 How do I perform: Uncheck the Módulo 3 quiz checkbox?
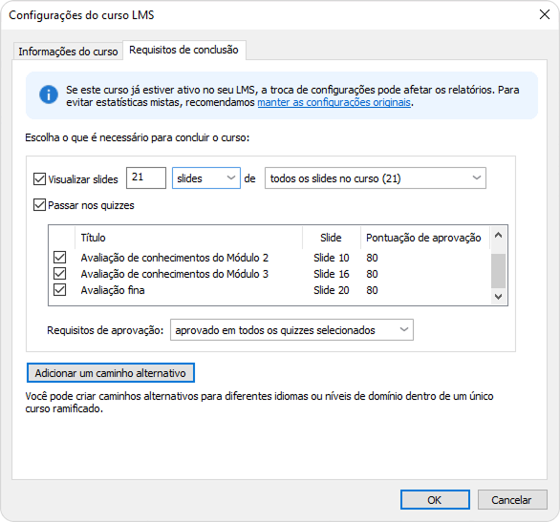pyautogui.click(x=59, y=274)
